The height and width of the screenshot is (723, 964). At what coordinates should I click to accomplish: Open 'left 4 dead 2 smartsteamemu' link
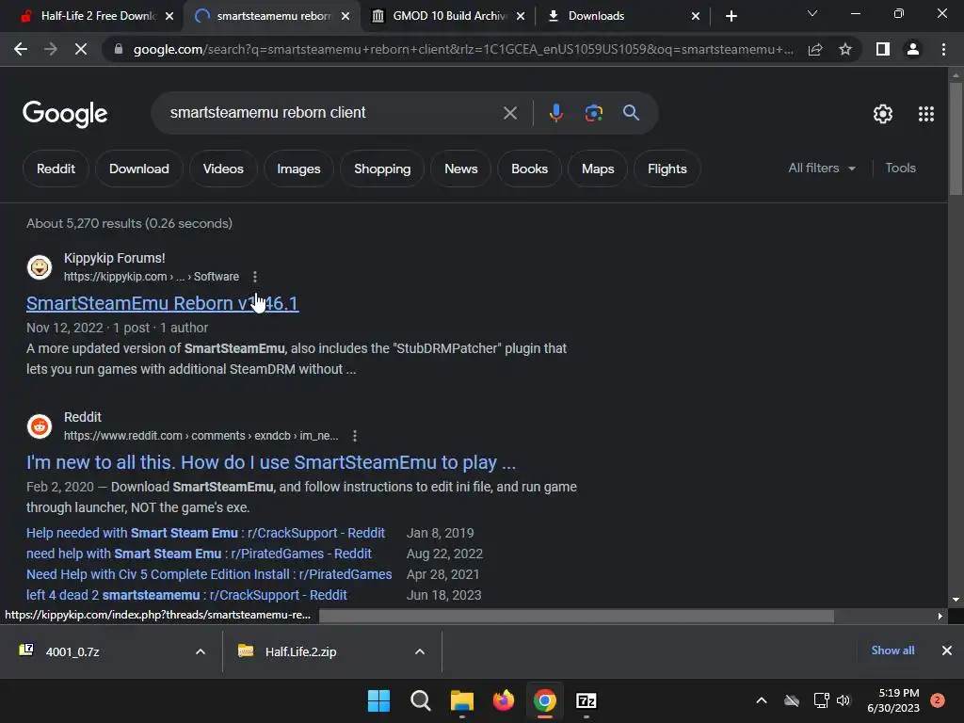pos(186,595)
